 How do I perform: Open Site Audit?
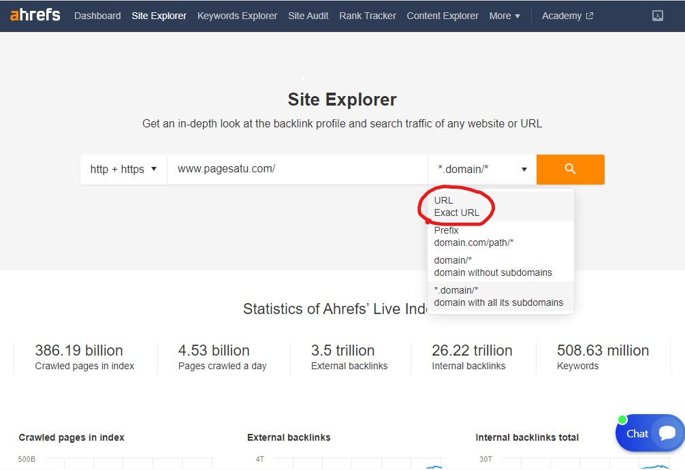(x=308, y=16)
